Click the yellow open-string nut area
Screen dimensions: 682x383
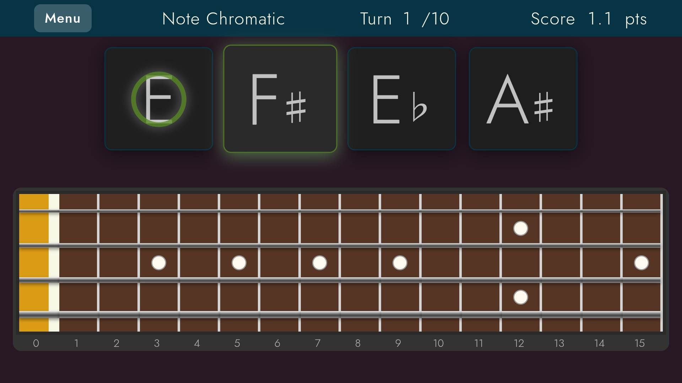pos(34,262)
